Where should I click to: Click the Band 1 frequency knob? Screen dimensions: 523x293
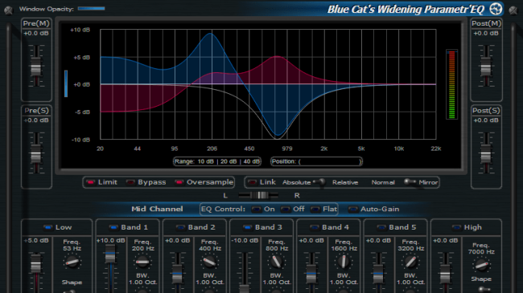142,262
